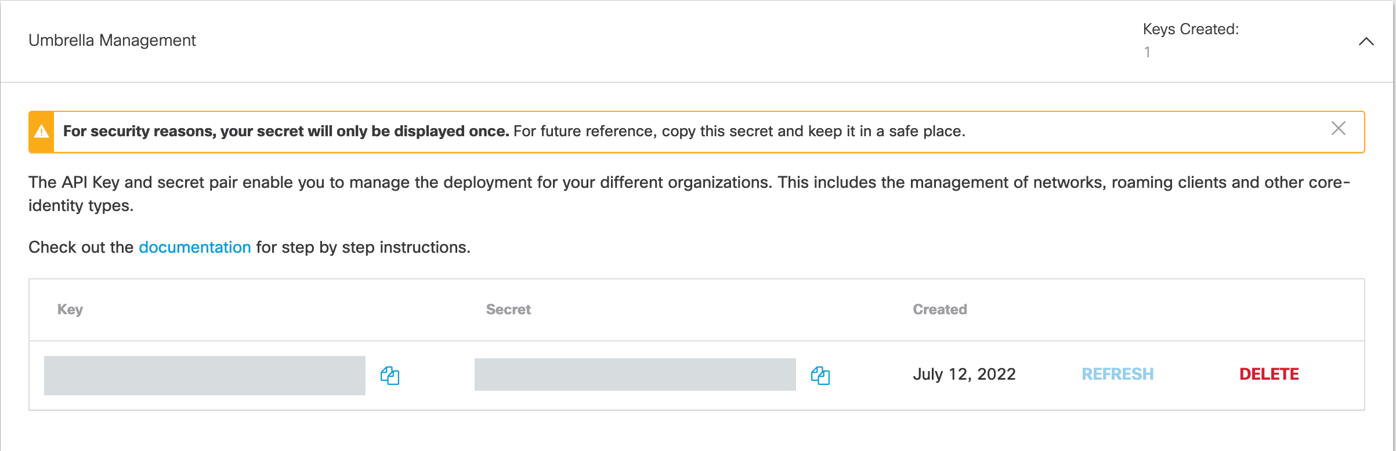Screen dimensions: 1396x451
Task: Click the upward chevron on the panel header
Action: click(x=1368, y=41)
